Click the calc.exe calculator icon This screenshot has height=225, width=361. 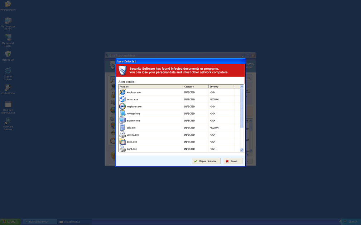[x=122, y=127]
